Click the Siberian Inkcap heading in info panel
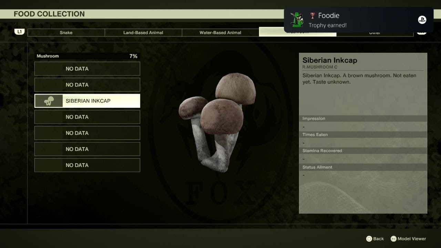 point(330,60)
